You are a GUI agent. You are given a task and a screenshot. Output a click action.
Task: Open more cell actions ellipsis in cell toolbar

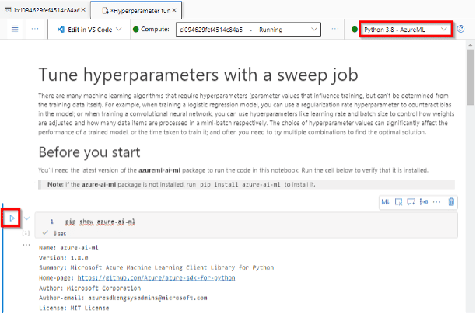(x=436, y=202)
